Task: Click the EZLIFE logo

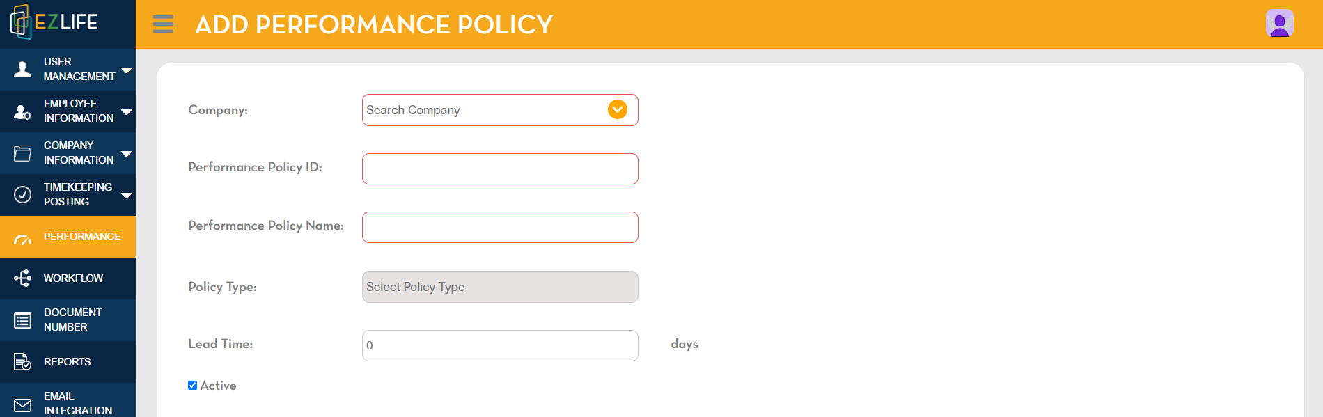Action: pyautogui.click(x=54, y=22)
